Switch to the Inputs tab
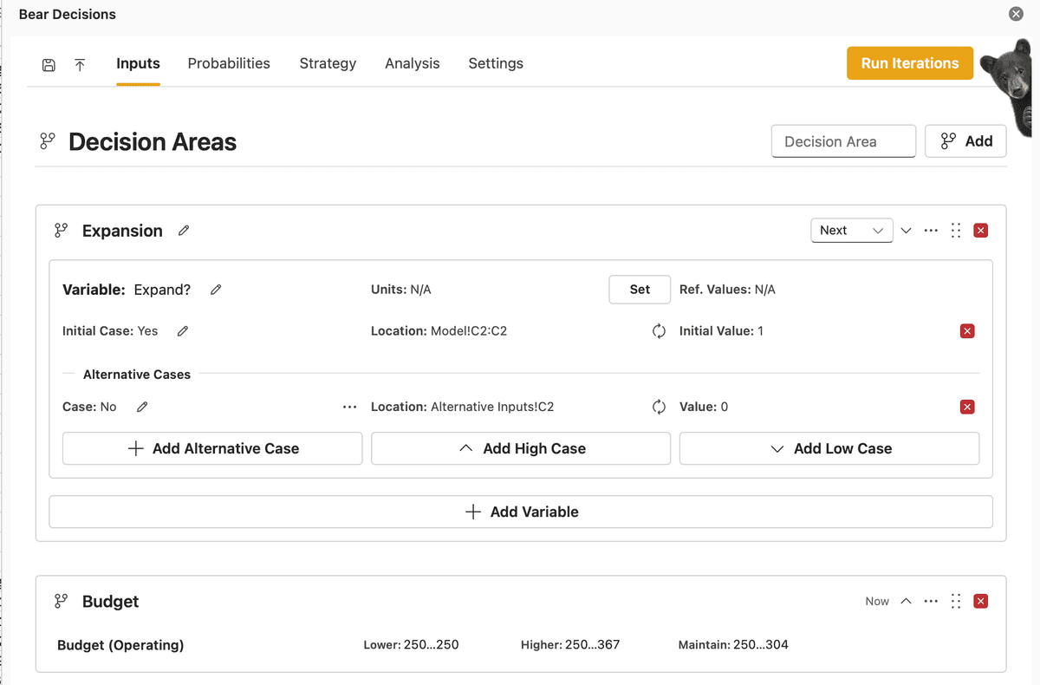1040x685 pixels. pos(138,63)
